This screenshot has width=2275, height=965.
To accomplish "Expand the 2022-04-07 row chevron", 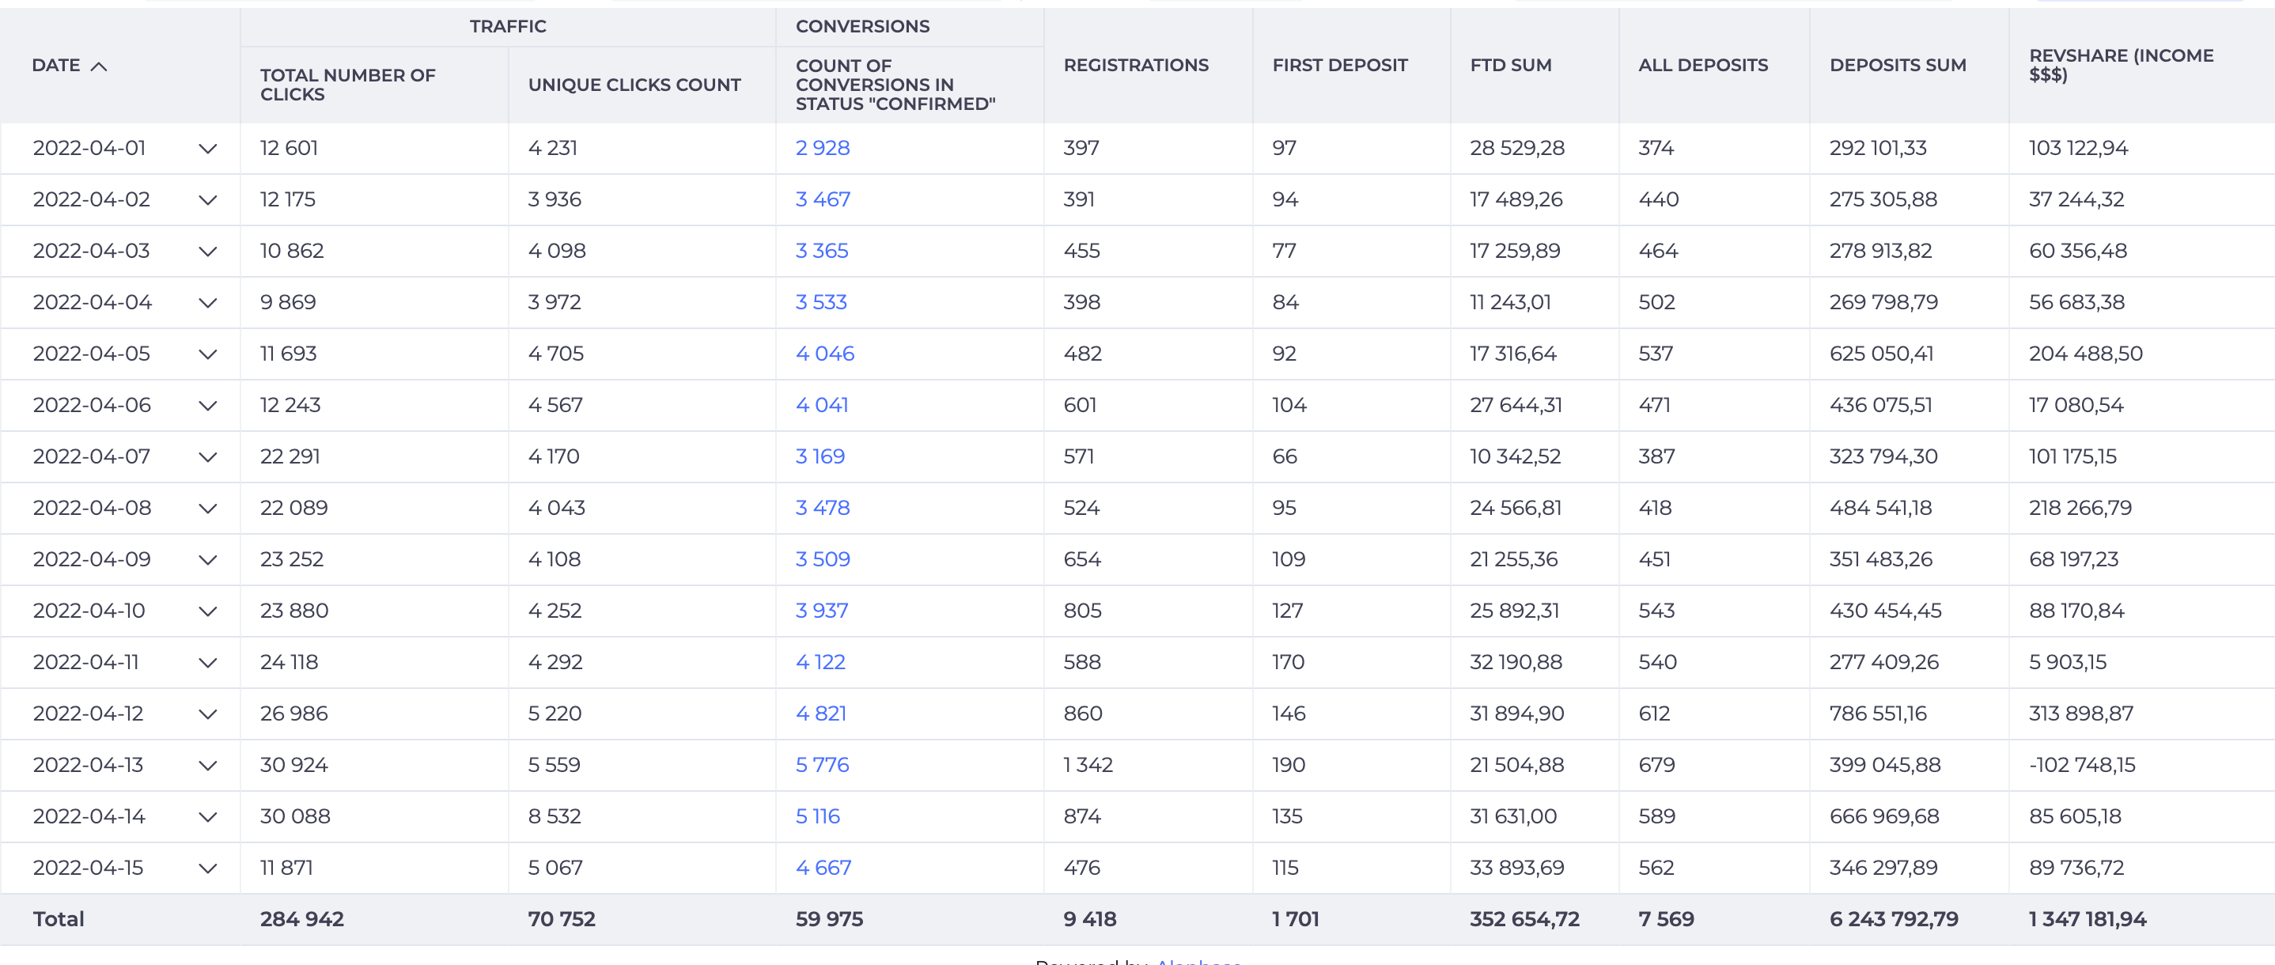I will click(207, 457).
